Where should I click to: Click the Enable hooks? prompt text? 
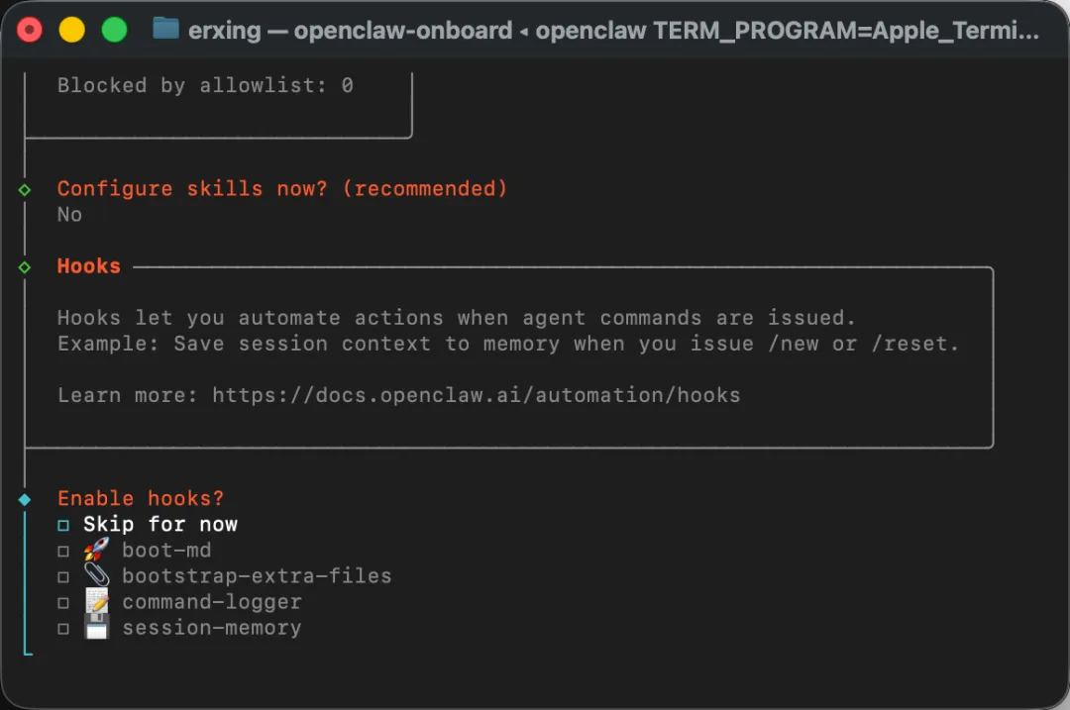coord(141,498)
